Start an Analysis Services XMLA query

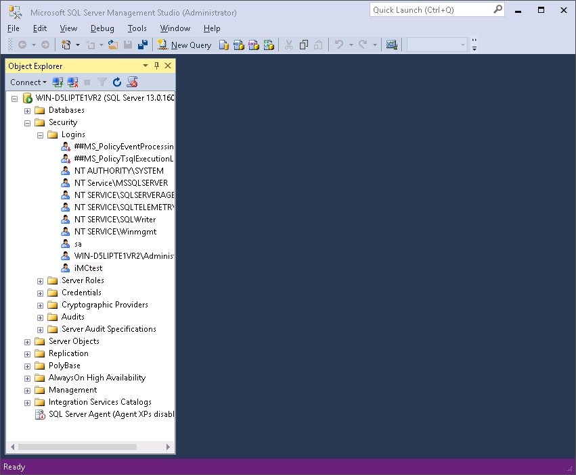point(269,45)
